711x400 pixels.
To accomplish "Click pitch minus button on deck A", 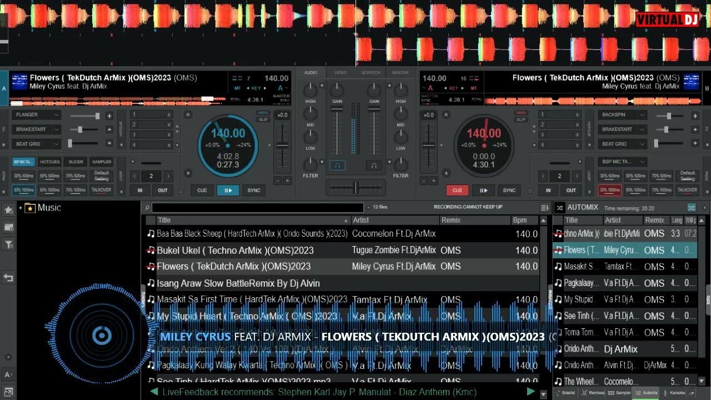I will [278, 181].
